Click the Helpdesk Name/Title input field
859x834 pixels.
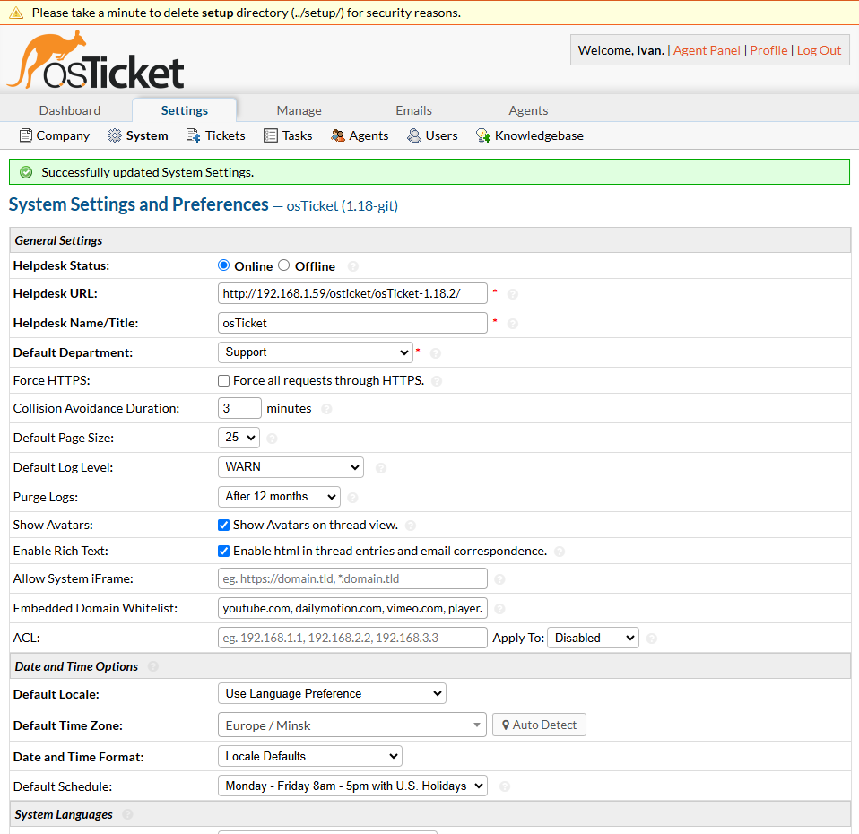(x=352, y=323)
